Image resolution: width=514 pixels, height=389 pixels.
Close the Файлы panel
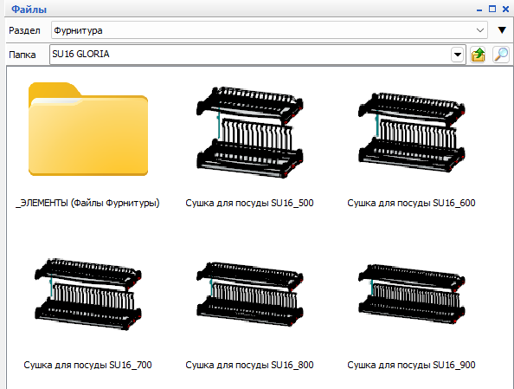506,9
